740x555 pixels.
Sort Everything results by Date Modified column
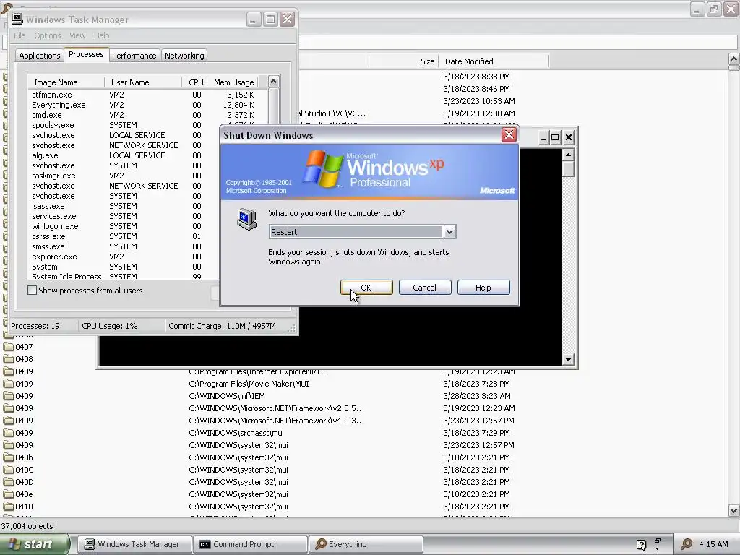coord(494,61)
